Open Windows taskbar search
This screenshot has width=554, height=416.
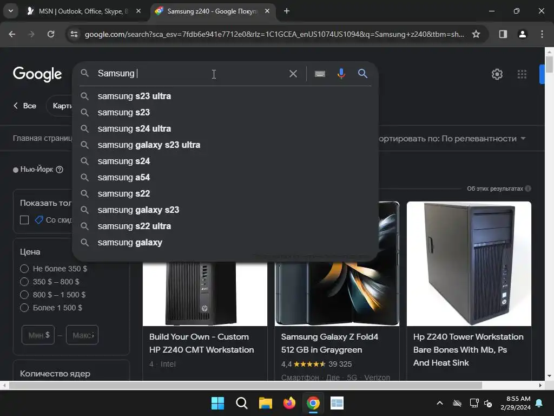click(x=242, y=403)
